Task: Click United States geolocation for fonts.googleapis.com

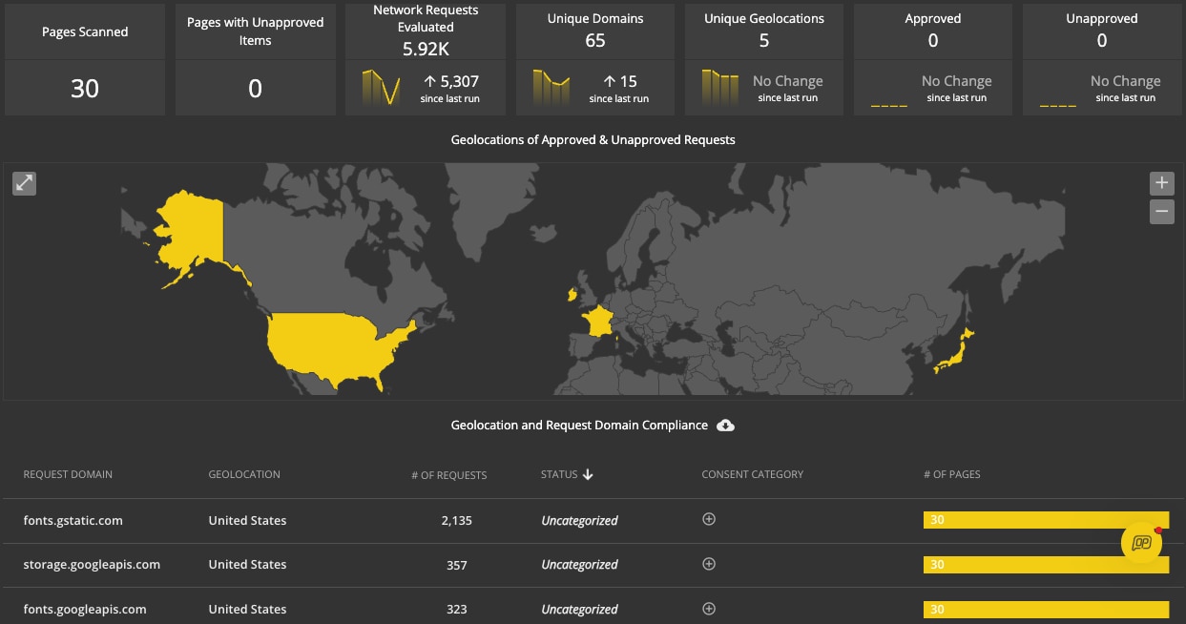Action: point(247,609)
